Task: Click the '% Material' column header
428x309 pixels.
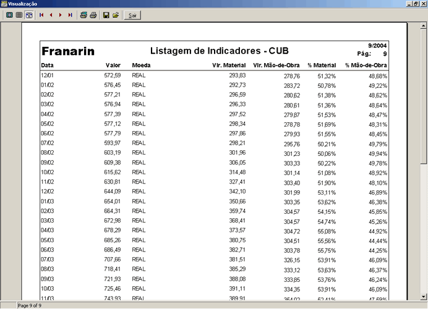Action: [x=322, y=65]
